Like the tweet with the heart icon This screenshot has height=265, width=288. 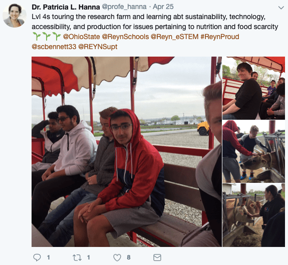tap(117, 257)
